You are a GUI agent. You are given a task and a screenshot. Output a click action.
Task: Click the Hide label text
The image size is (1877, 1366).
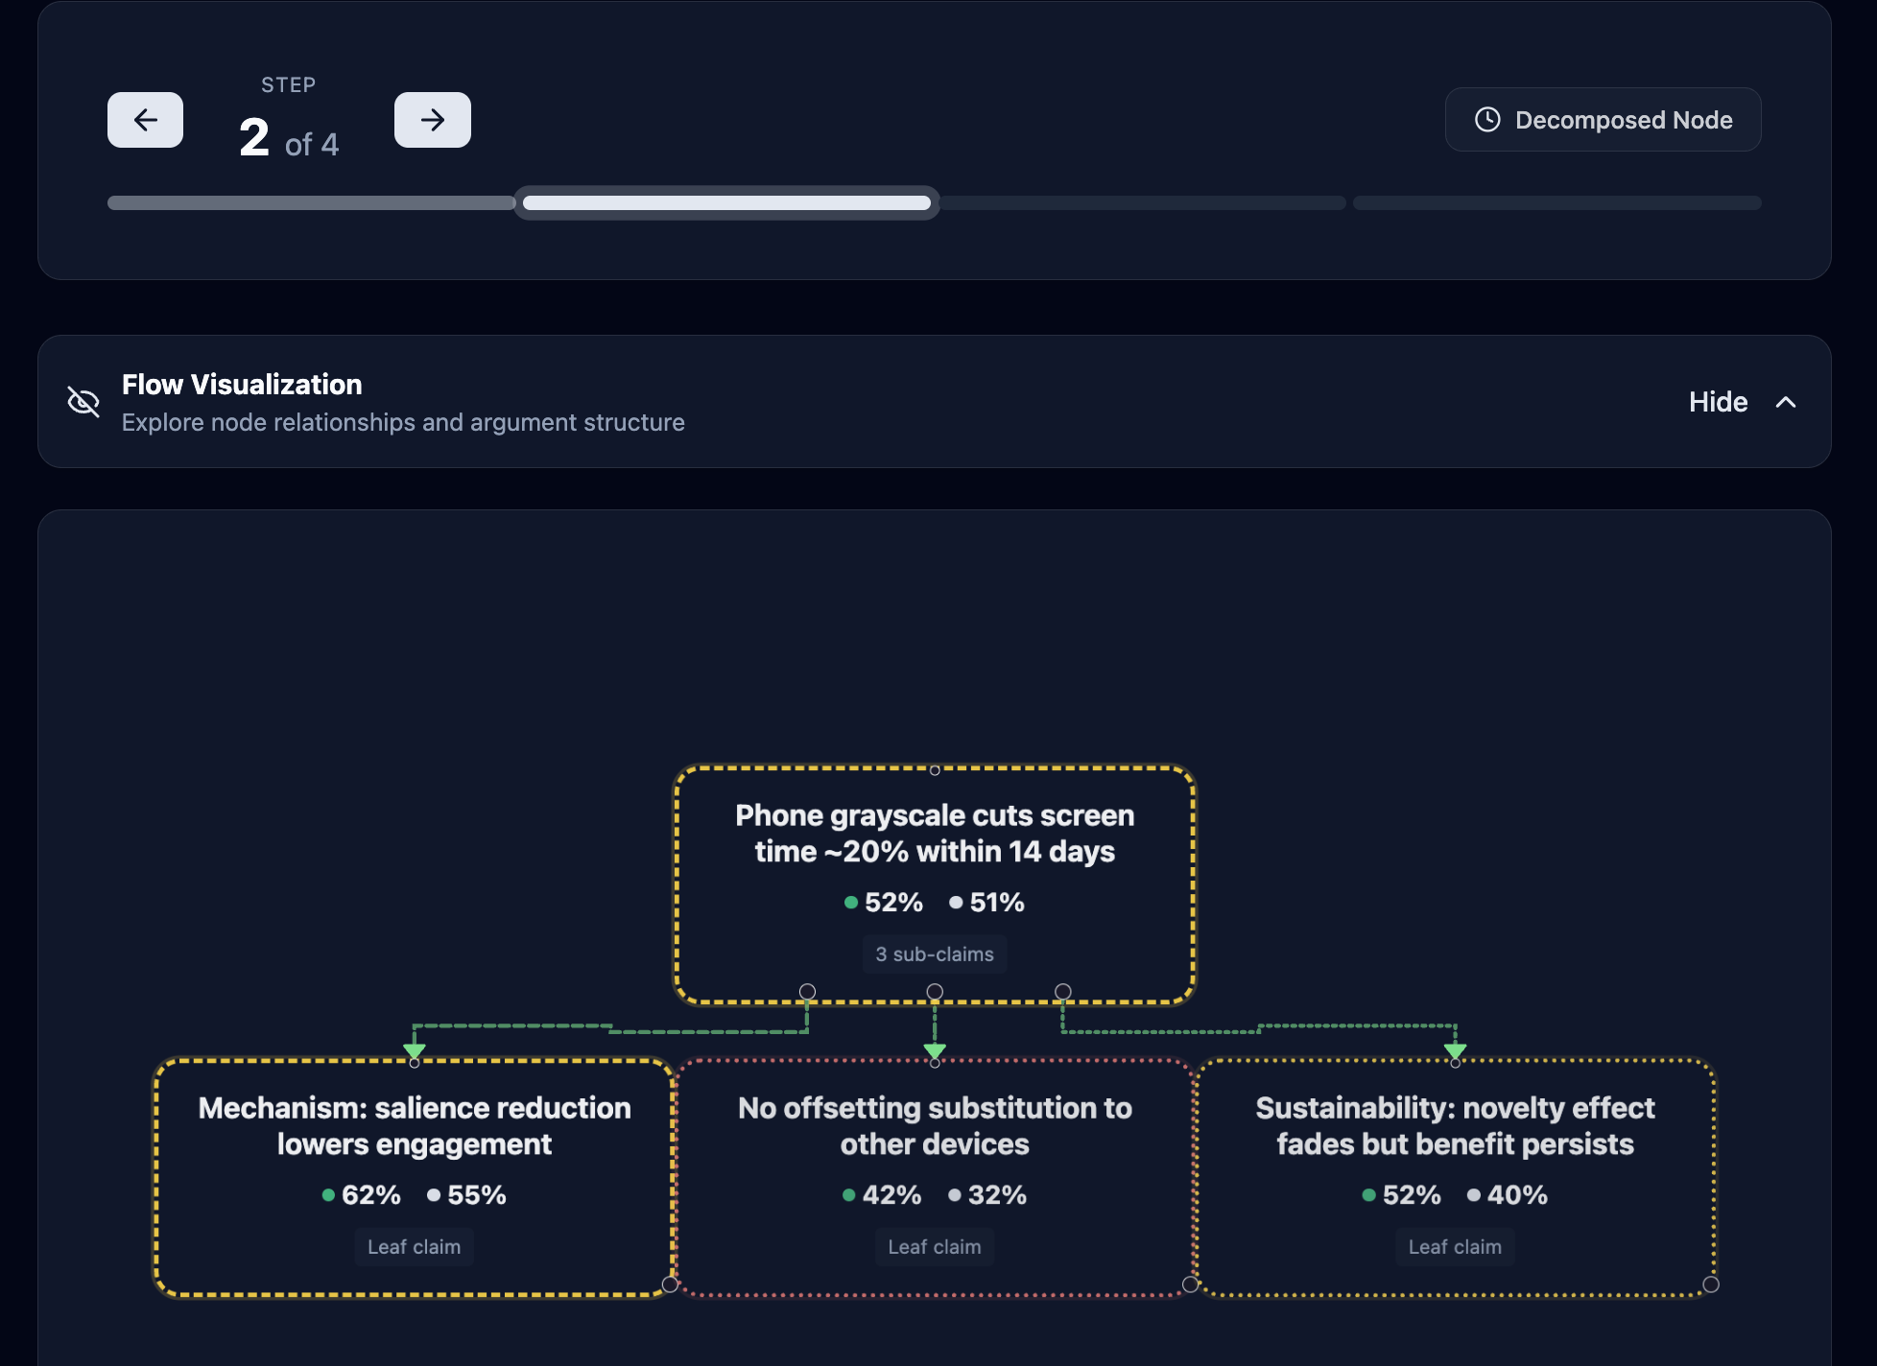coord(1717,402)
